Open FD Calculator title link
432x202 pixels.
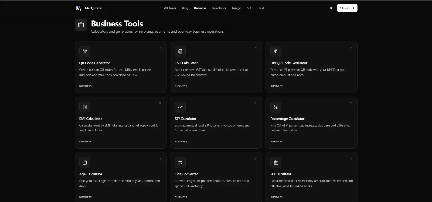click(281, 174)
